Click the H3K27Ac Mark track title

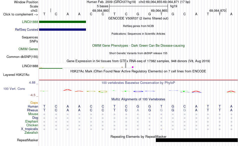(138, 71)
